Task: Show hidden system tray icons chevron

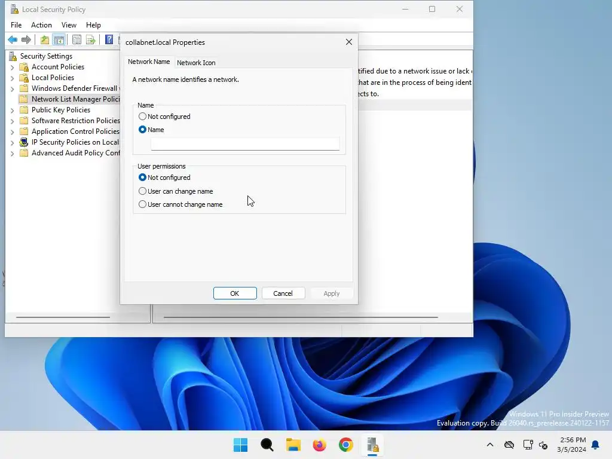Action: pos(490,445)
